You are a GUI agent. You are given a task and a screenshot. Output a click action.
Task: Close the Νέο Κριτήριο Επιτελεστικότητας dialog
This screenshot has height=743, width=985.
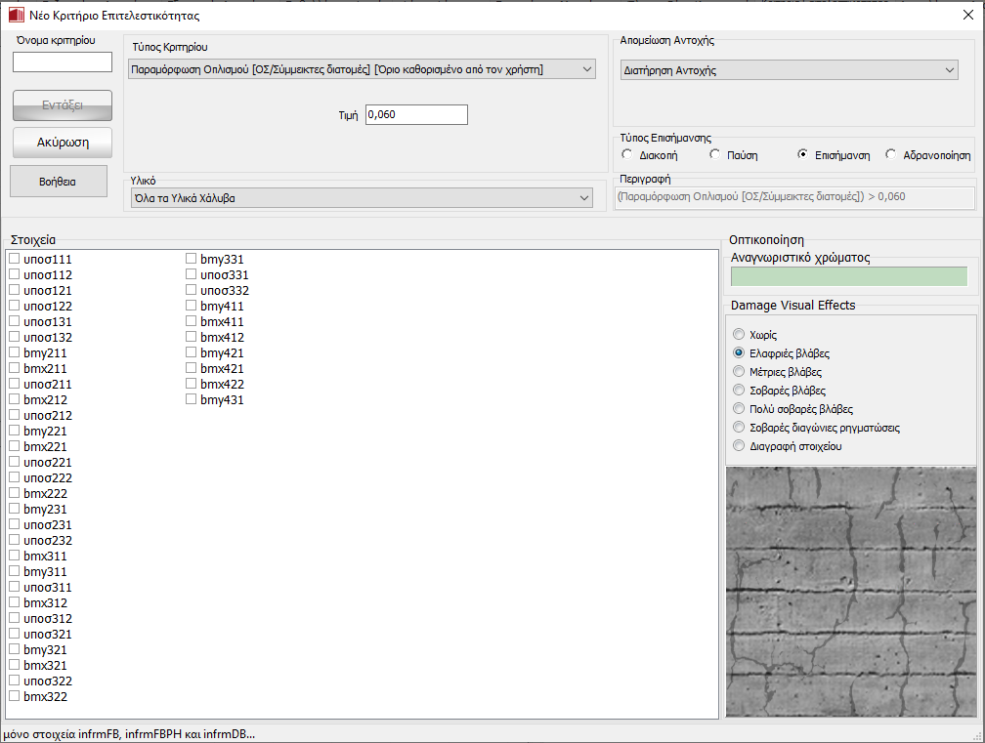967,16
